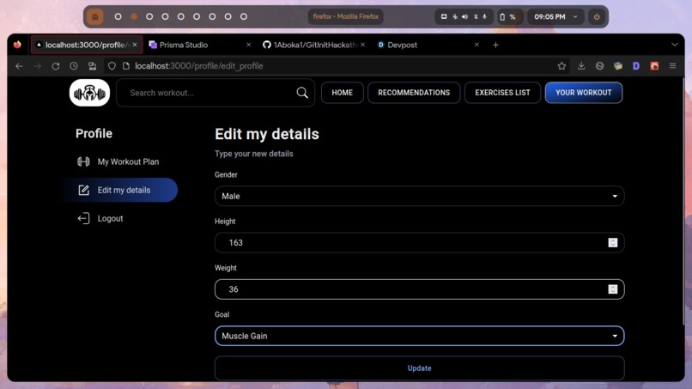Open the Firefox hamburger menu

coord(672,66)
